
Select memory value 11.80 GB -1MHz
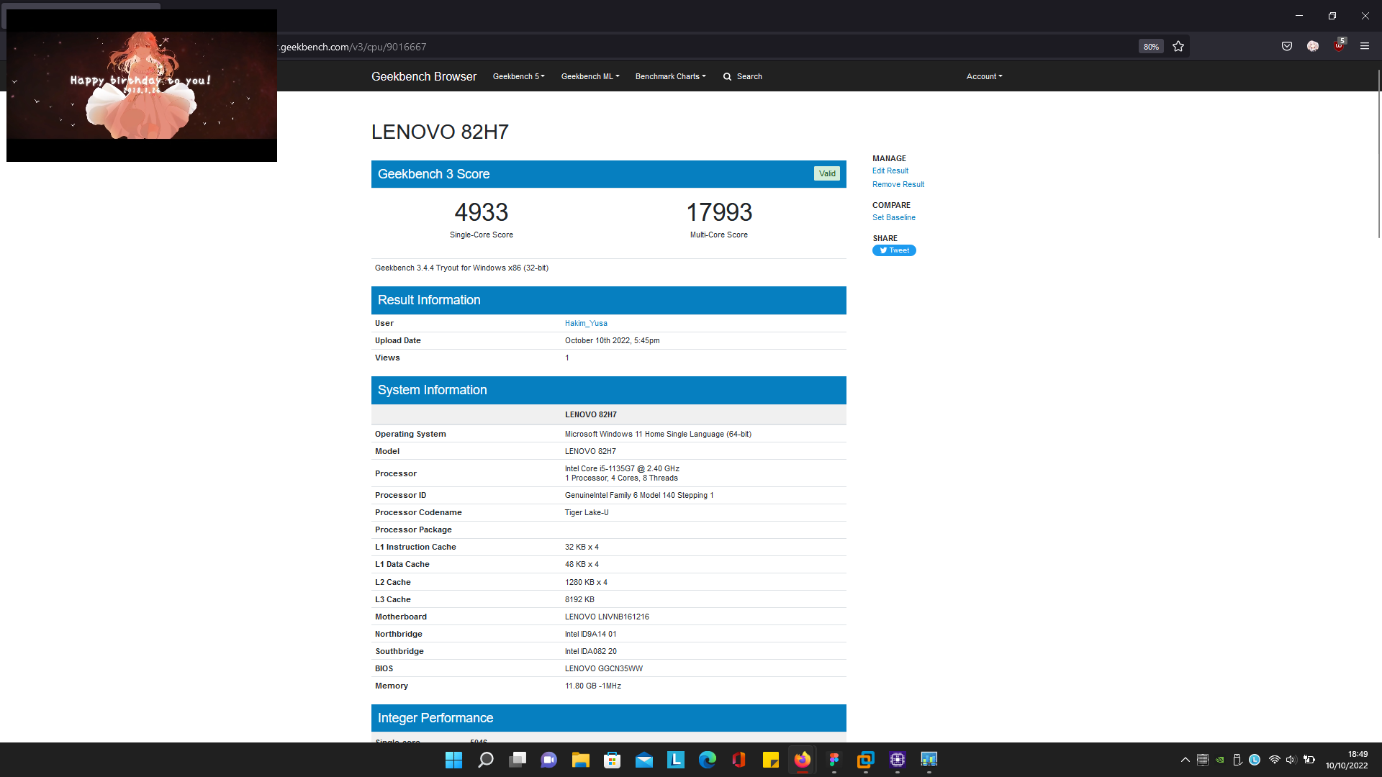point(593,686)
